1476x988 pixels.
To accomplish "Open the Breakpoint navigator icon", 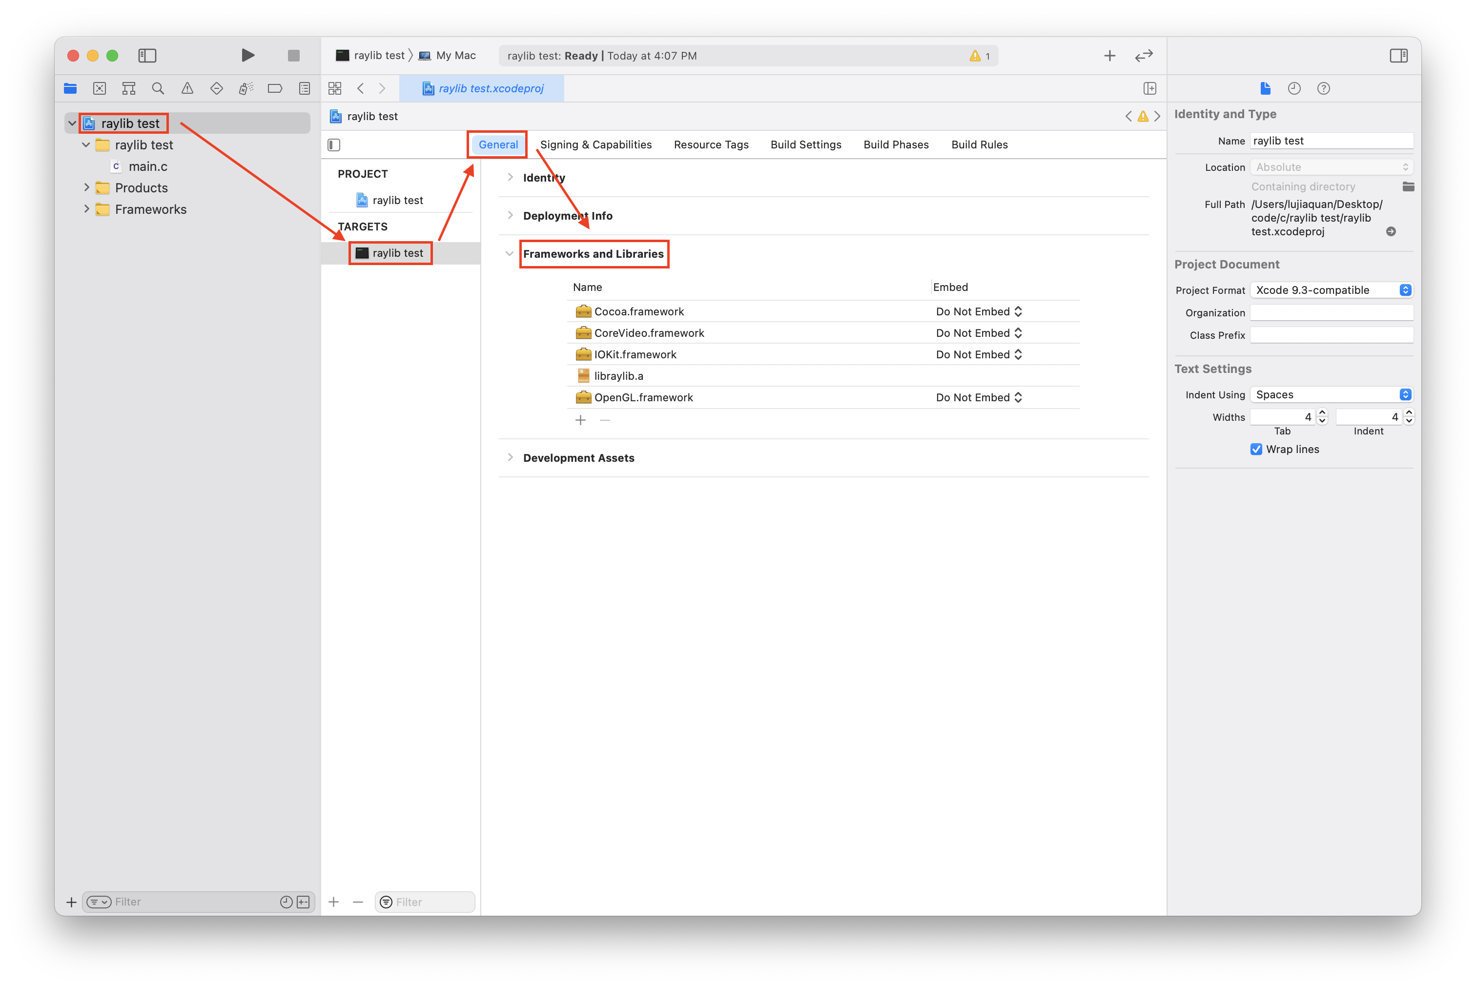I will pos(275,88).
